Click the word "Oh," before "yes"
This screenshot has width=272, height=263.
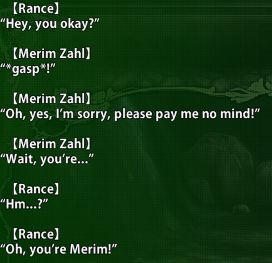(x=16, y=114)
